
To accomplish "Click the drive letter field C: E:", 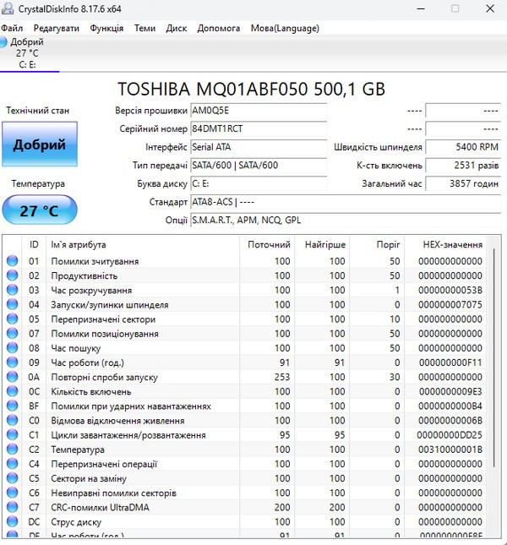I will click(259, 183).
